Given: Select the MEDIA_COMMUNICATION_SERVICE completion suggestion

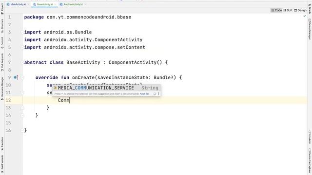Looking at the screenshot, I should [107, 87].
